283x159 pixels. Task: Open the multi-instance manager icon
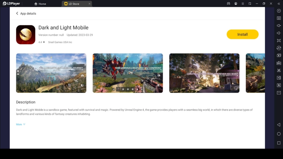tap(279, 55)
